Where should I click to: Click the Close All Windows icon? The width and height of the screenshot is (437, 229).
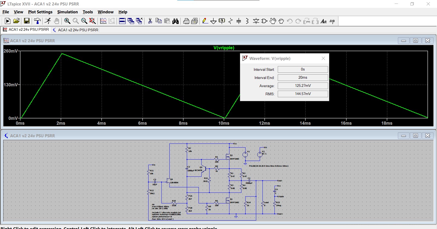[139, 21]
